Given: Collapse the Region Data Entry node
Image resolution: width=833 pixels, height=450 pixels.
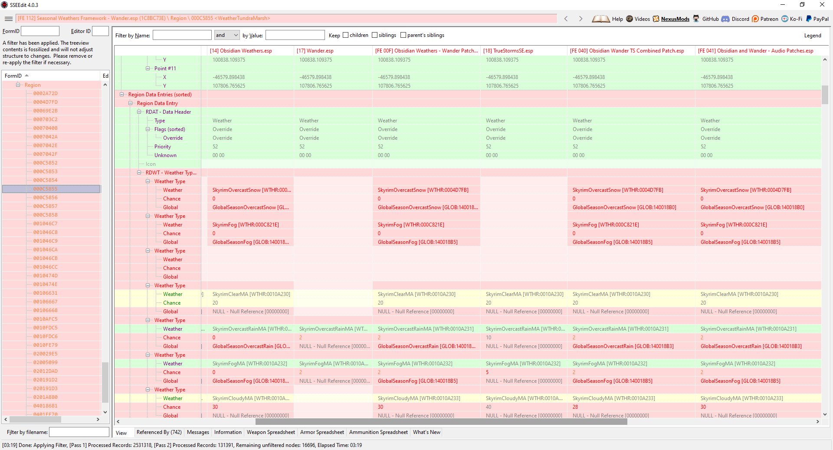Looking at the screenshot, I should click(131, 103).
